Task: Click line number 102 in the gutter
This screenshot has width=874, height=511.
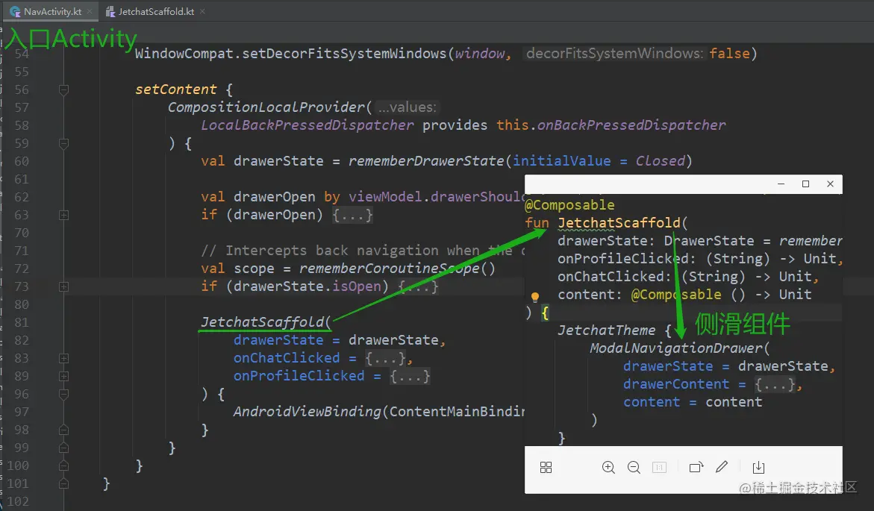Action: pyautogui.click(x=18, y=501)
